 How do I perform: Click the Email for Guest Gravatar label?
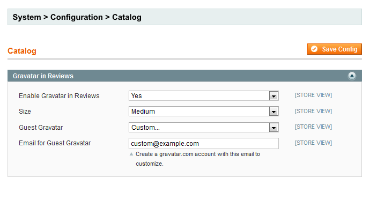click(x=55, y=143)
